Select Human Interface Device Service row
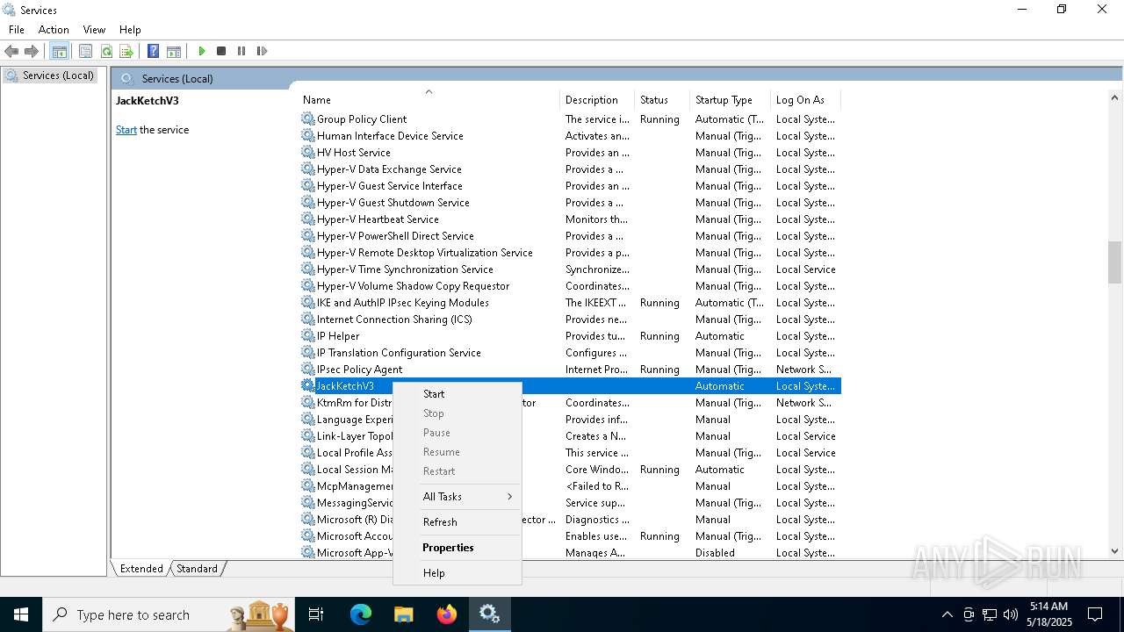 (x=570, y=136)
